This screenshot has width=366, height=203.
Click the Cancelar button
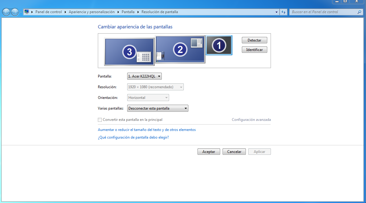point(234,152)
